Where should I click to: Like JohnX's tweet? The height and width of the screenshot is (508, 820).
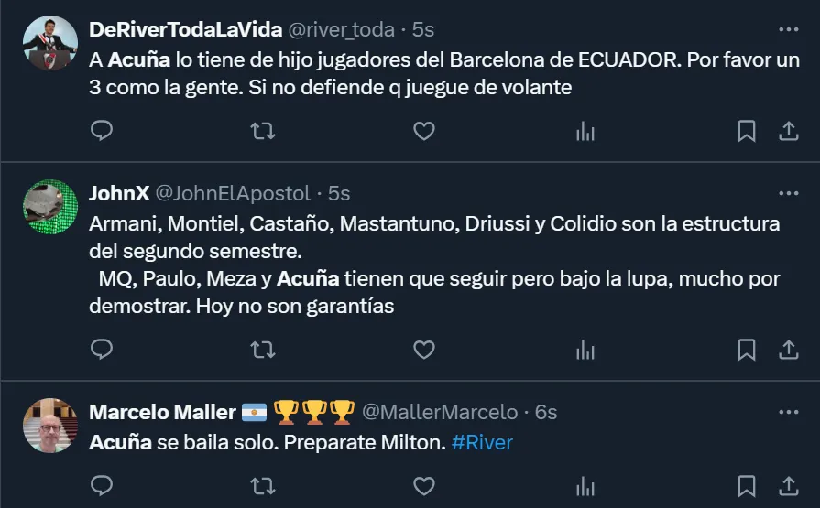pos(423,350)
